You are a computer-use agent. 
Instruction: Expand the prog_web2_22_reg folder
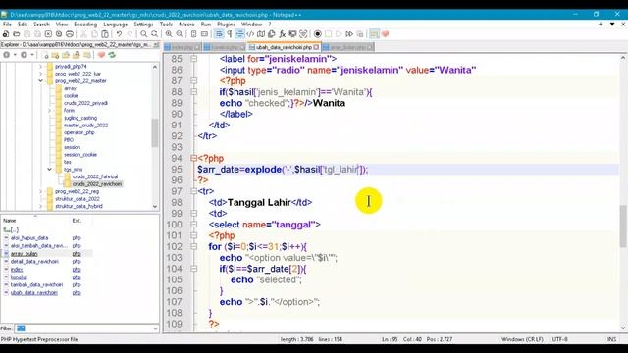[40, 191]
